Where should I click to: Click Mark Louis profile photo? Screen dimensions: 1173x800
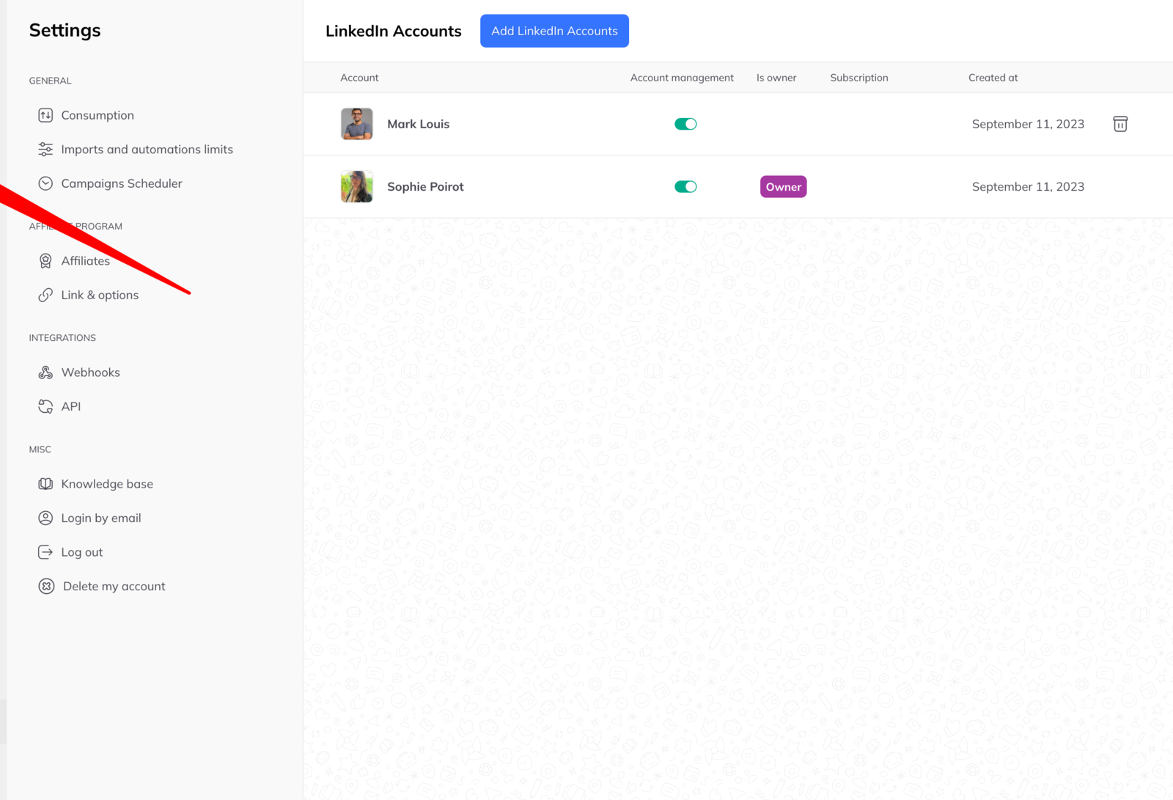[x=357, y=124]
